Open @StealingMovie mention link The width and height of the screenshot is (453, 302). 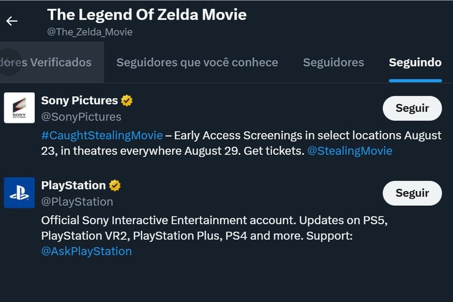[x=350, y=151]
